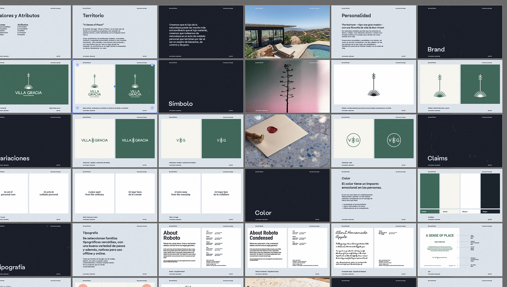Click the 'A place apart from the ordinary' claim

pos(95,193)
